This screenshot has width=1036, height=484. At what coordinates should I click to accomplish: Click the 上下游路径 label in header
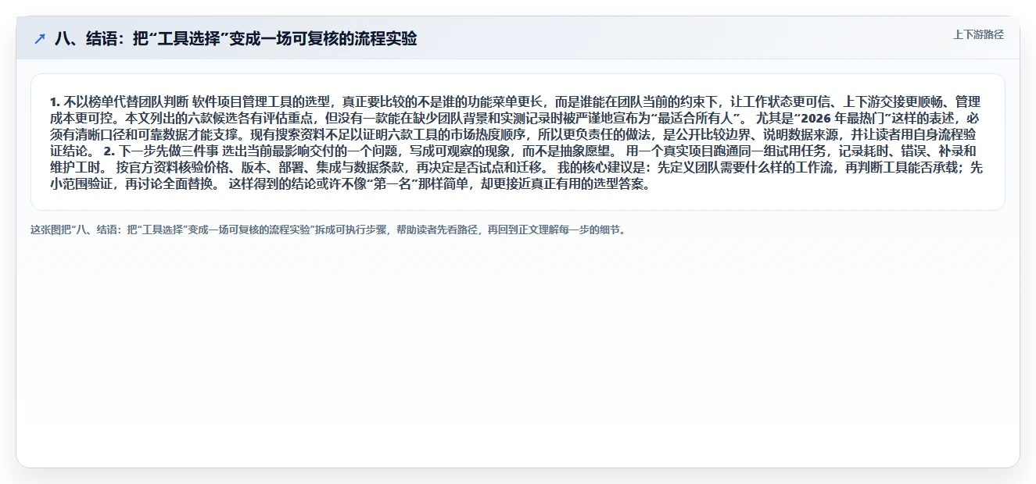coord(978,35)
